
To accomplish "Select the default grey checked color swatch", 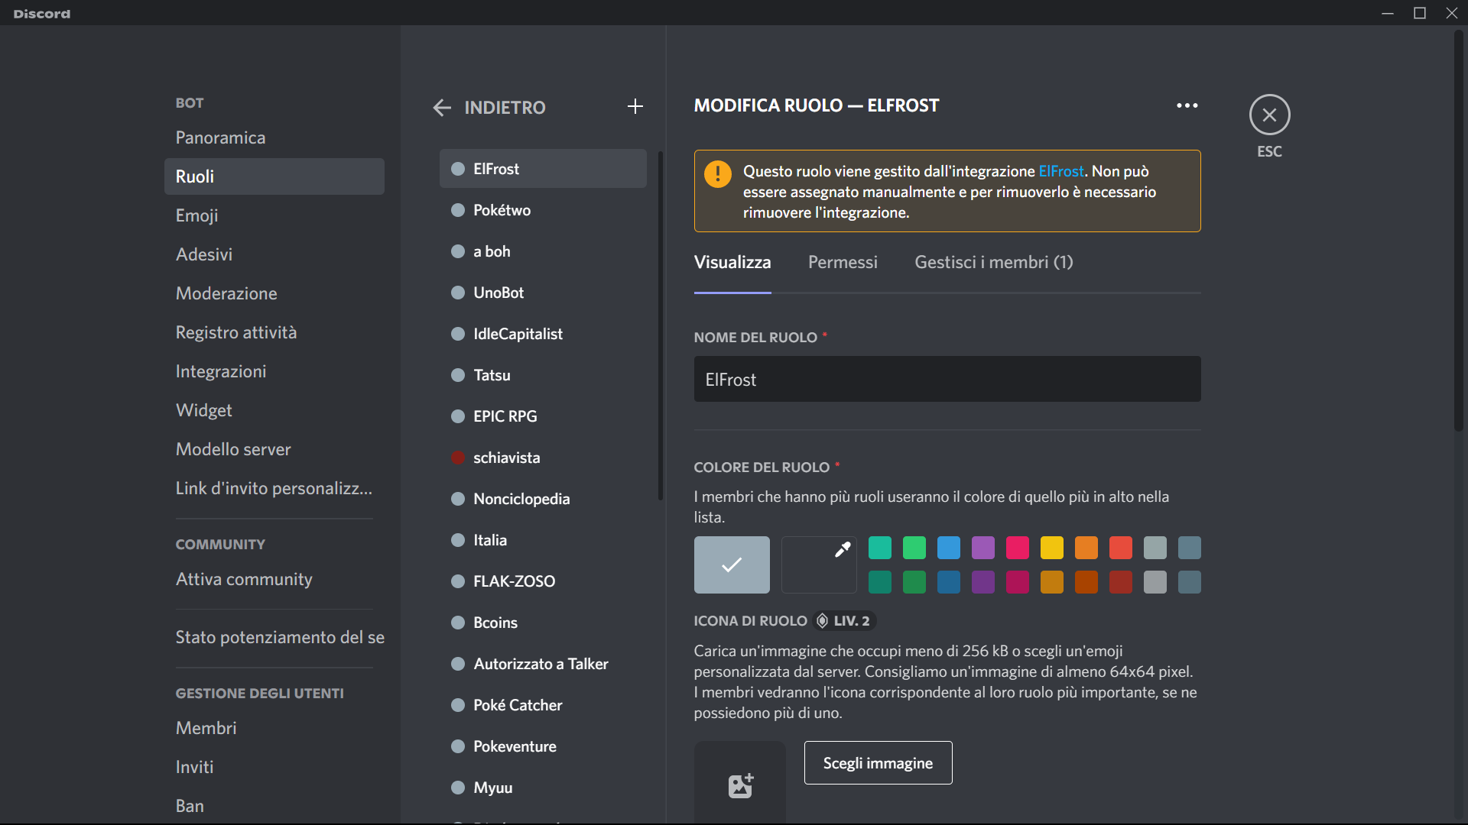I will 732,565.
